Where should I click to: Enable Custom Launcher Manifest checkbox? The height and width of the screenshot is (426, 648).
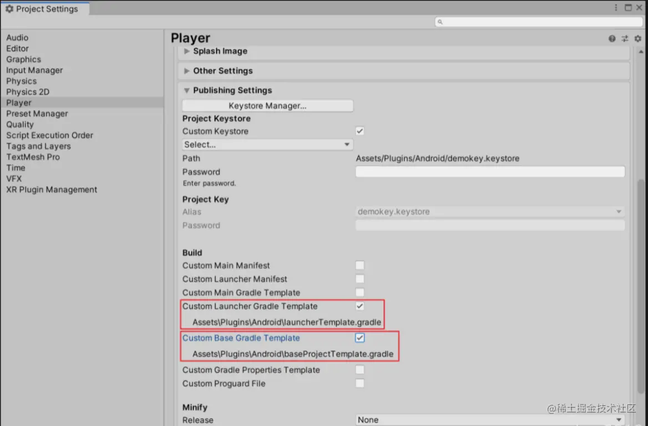pyautogui.click(x=360, y=279)
